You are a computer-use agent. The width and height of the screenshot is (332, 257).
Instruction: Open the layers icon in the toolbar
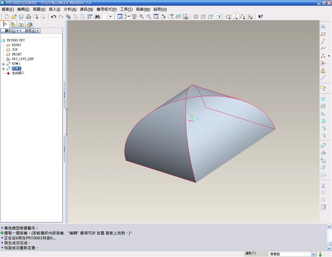pyautogui.click(x=178, y=17)
